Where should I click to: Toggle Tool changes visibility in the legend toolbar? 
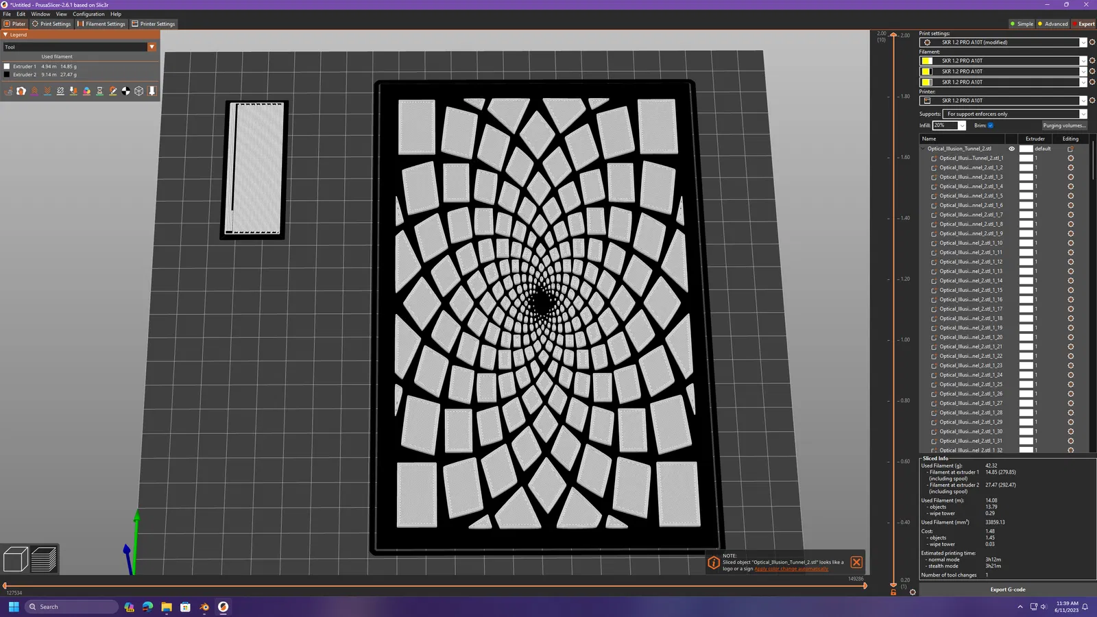point(73,91)
